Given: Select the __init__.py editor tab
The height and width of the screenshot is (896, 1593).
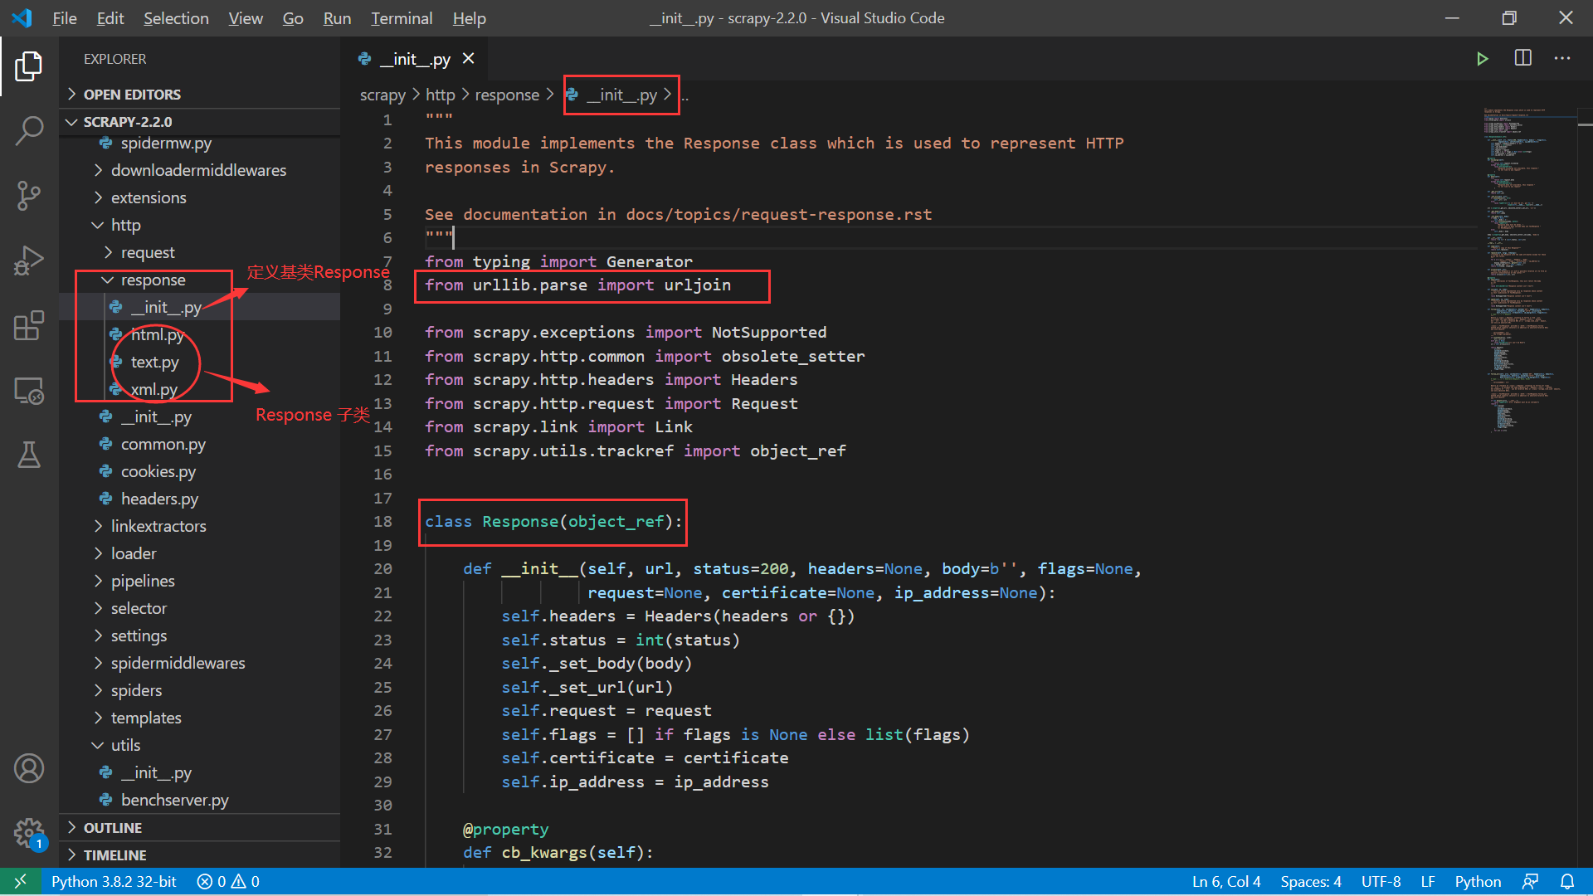Looking at the screenshot, I should tap(415, 59).
